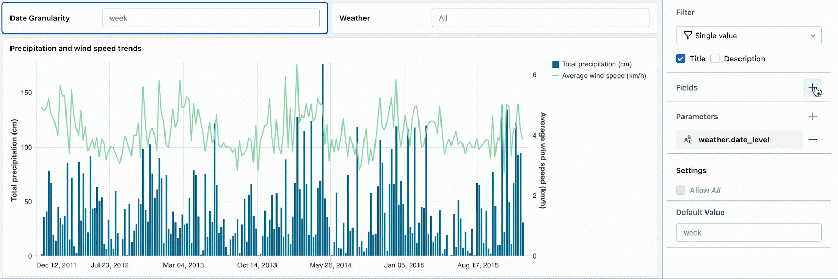Viewport: 838px width, 279px height.
Task: Click the Average wind speed (km/h) legend label
Action: [x=604, y=76]
